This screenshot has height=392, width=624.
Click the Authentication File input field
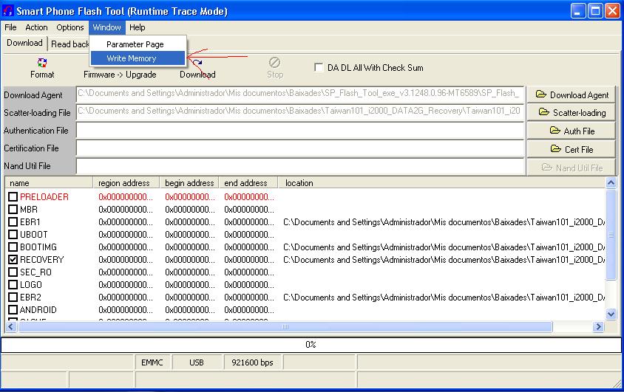click(300, 130)
